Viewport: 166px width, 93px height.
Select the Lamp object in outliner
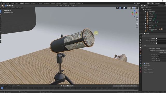point(150,27)
